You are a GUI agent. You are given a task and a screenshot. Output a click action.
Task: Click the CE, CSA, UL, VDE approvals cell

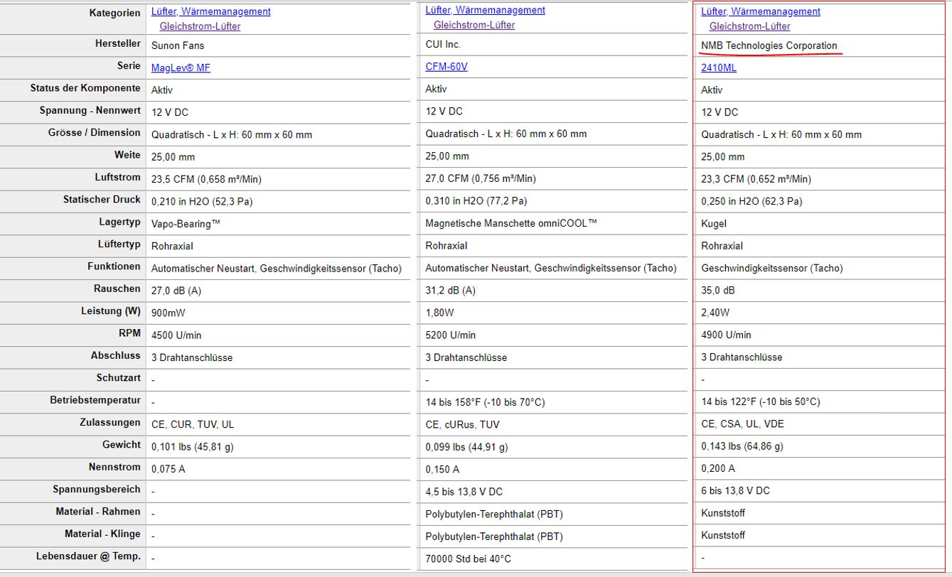(742, 424)
